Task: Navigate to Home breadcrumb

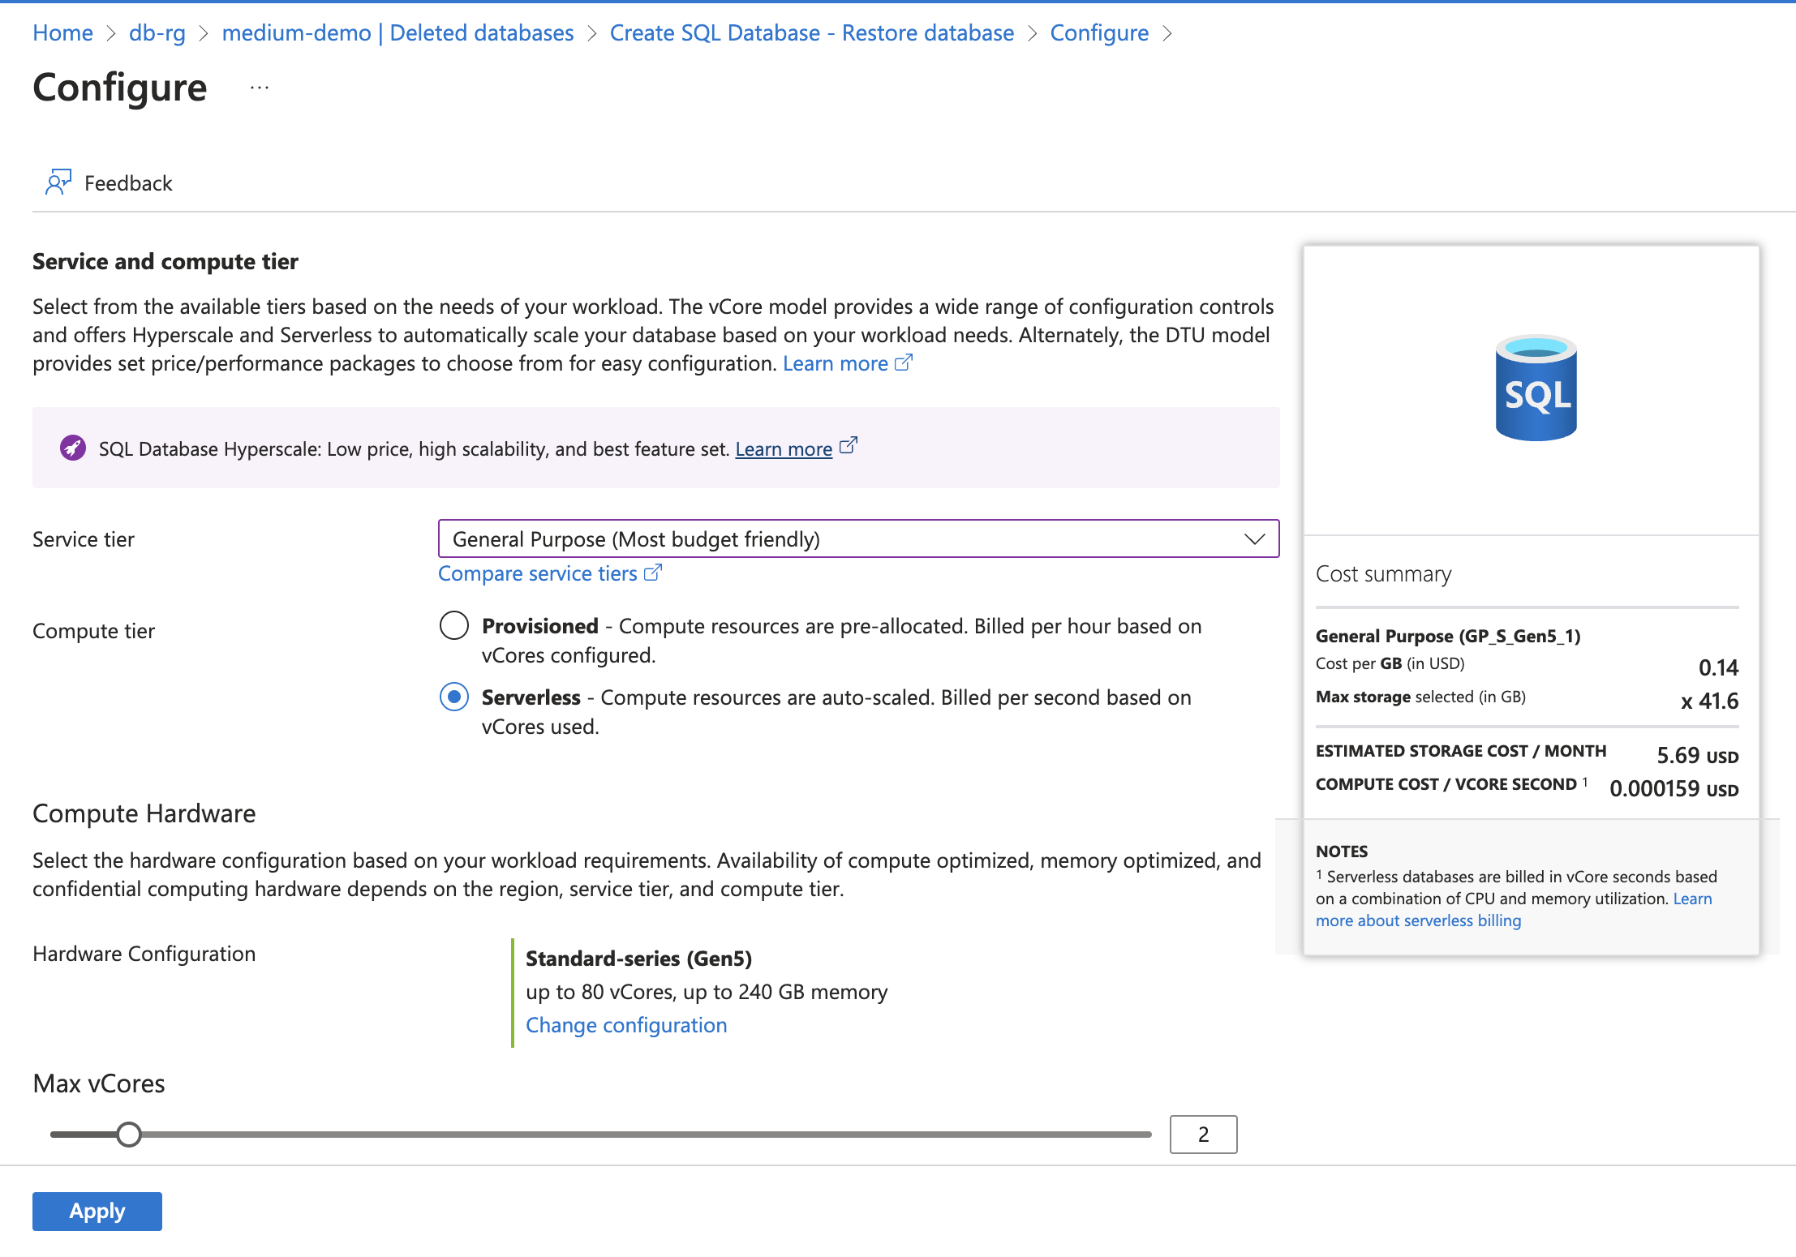Action: (62, 33)
